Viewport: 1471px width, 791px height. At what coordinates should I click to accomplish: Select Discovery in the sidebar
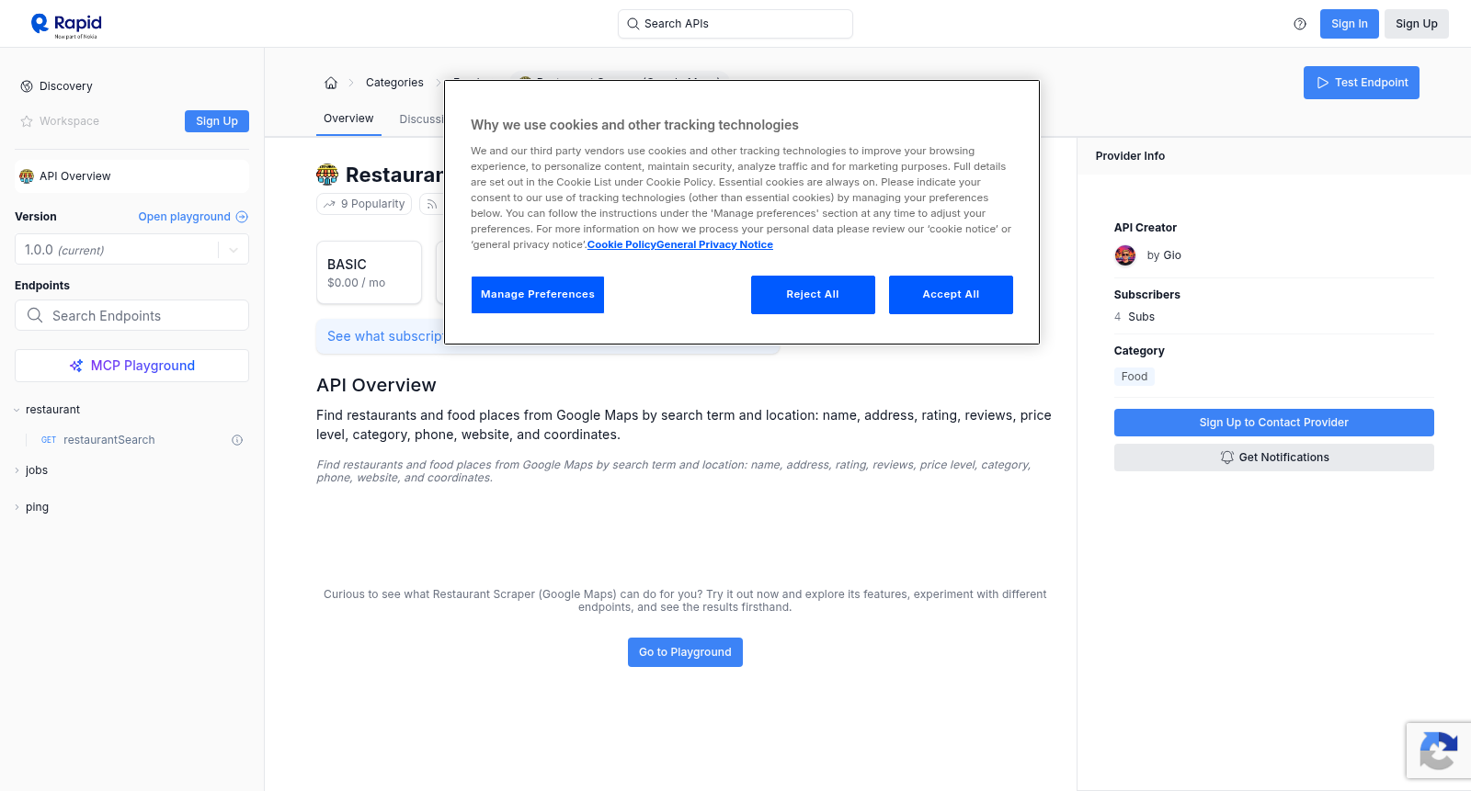66,86
